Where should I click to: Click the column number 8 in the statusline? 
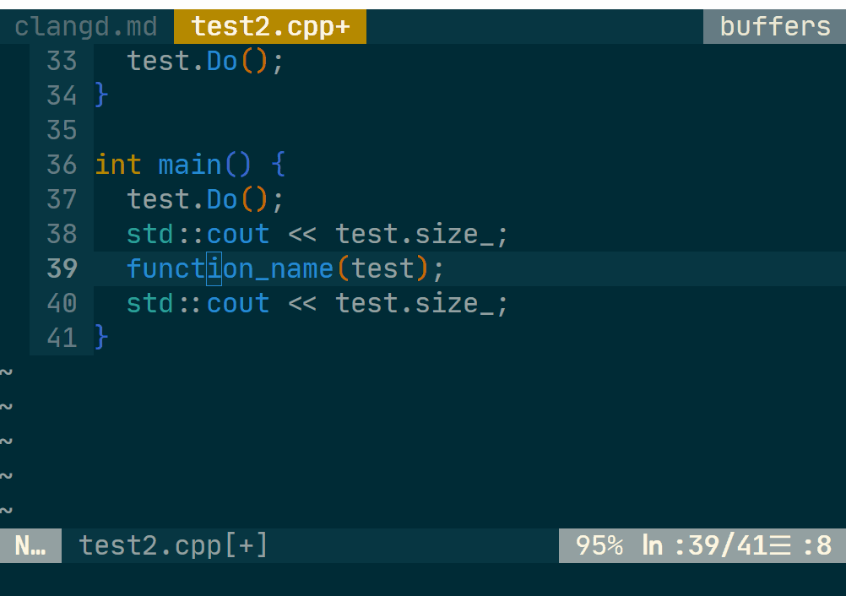tap(824, 546)
